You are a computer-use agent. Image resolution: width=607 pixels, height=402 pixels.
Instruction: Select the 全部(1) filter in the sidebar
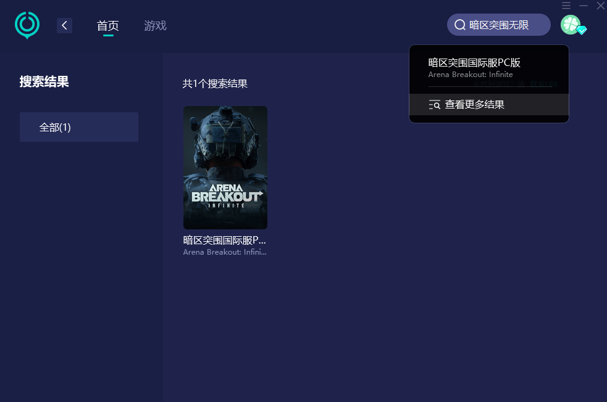click(x=79, y=127)
